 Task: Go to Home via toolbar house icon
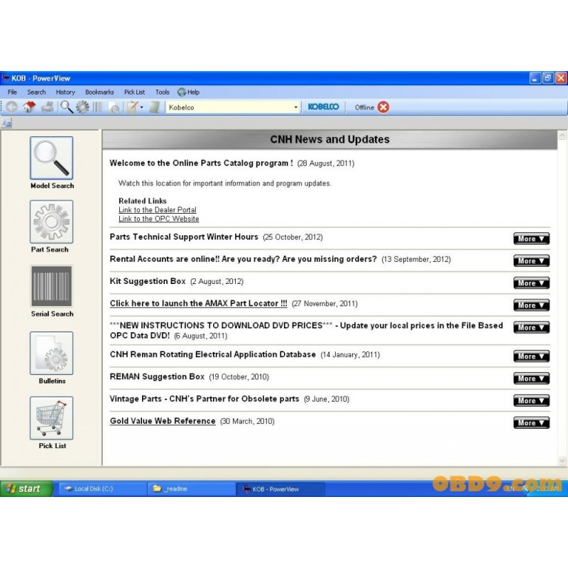[x=29, y=107]
